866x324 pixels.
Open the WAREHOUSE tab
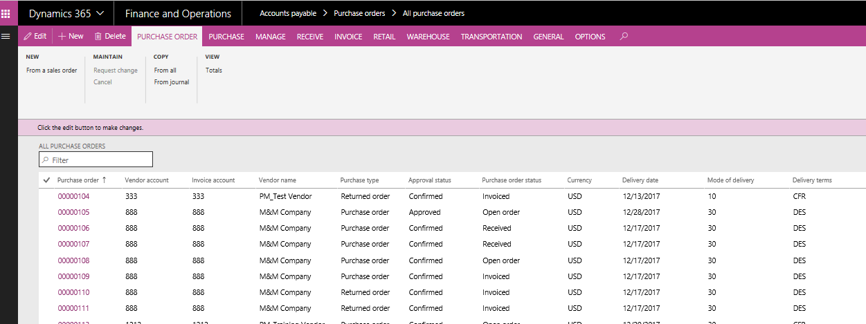428,37
